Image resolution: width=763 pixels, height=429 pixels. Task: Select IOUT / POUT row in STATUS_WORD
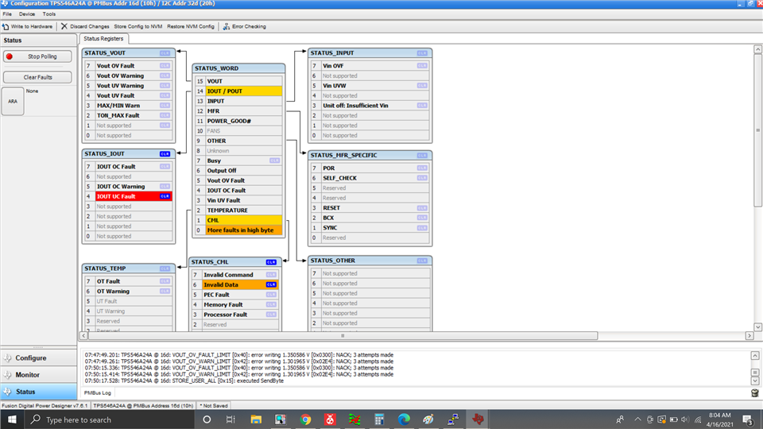[238, 91]
